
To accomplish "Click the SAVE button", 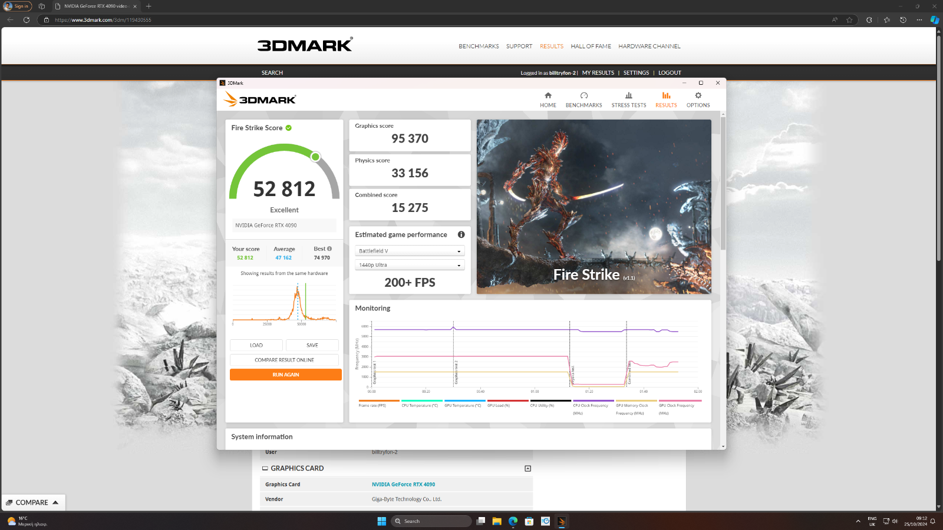I will click(x=312, y=345).
